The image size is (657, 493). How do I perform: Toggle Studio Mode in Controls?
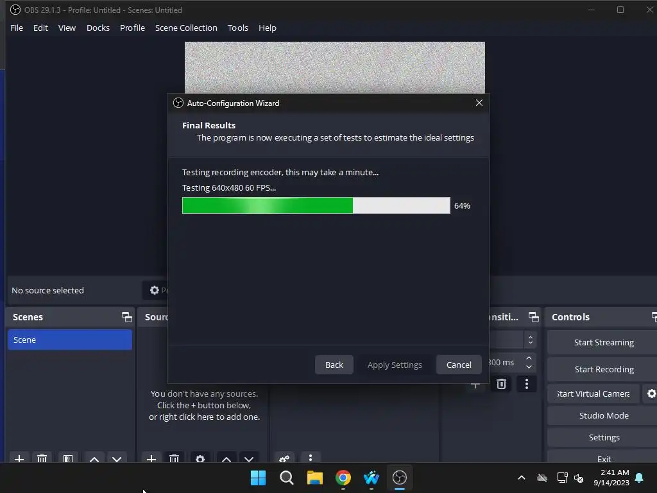pos(604,415)
